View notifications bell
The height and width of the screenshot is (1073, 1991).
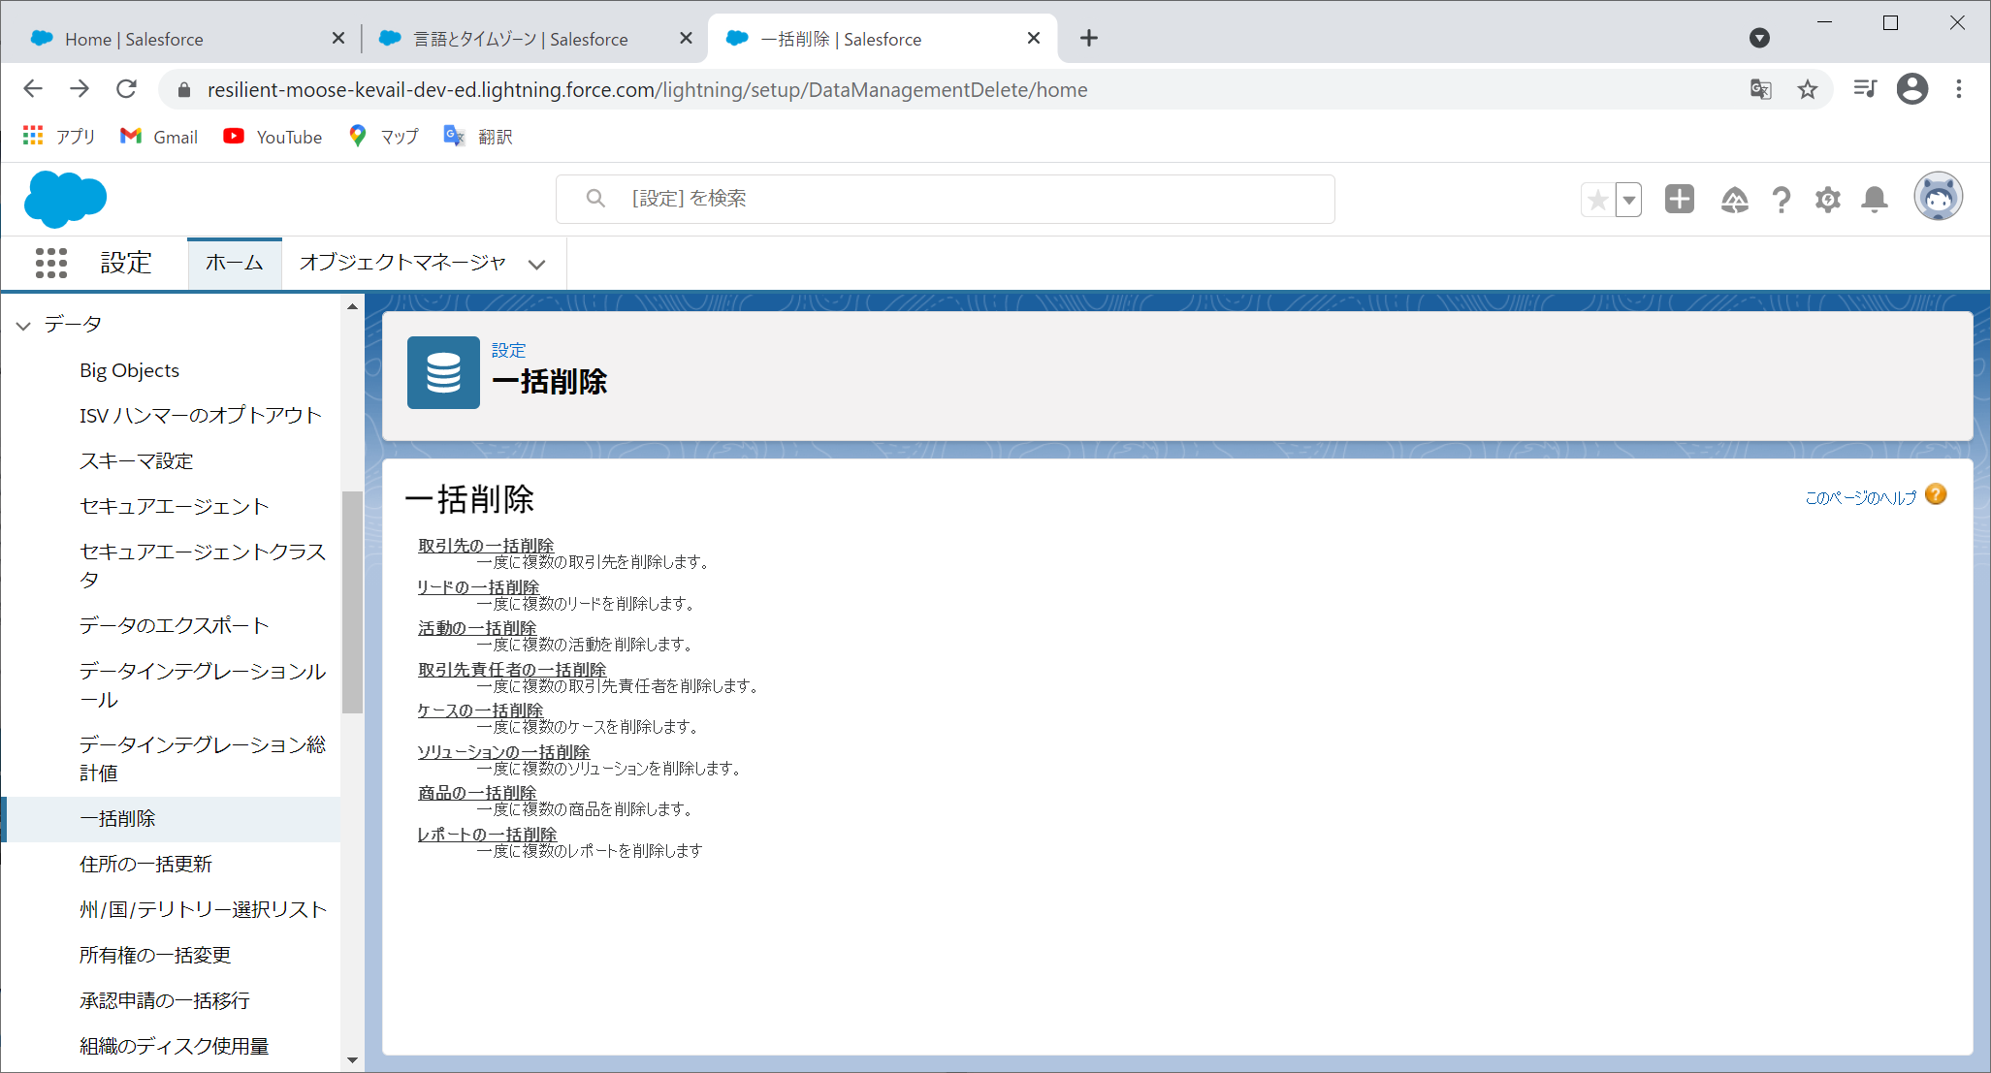pos(1874,200)
